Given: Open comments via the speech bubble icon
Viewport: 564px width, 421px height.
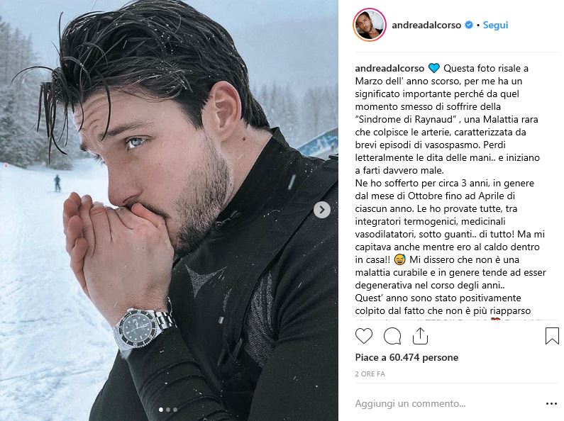Looking at the screenshot, I should click(392, 336).
